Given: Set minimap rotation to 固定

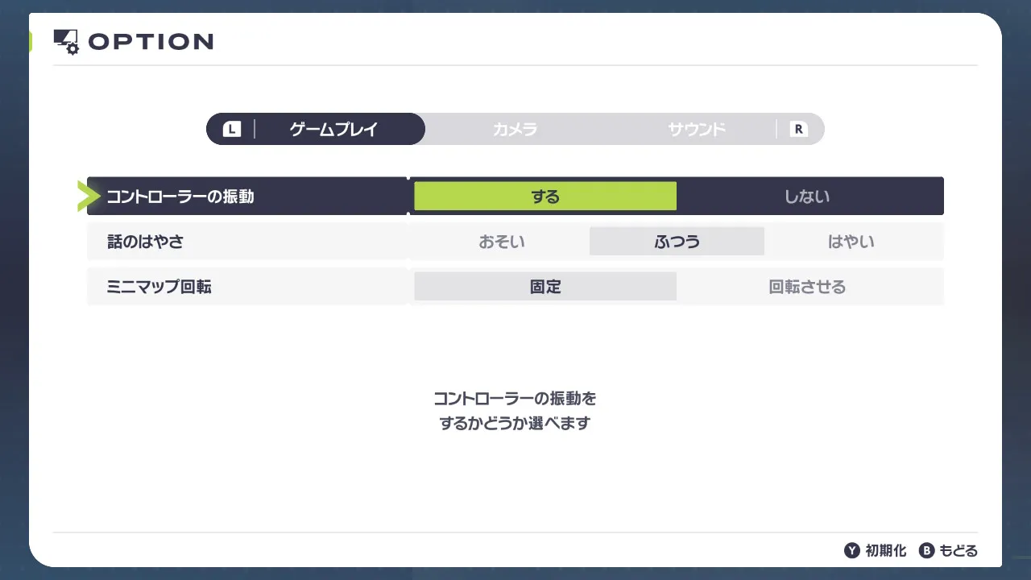Looking at the screenshot, I should [545, 287].
